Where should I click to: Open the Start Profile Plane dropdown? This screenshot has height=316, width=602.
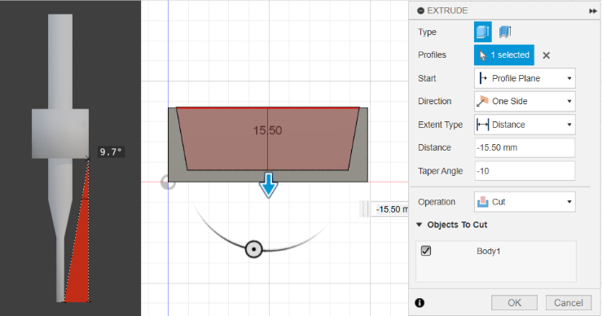pos(525,78)
